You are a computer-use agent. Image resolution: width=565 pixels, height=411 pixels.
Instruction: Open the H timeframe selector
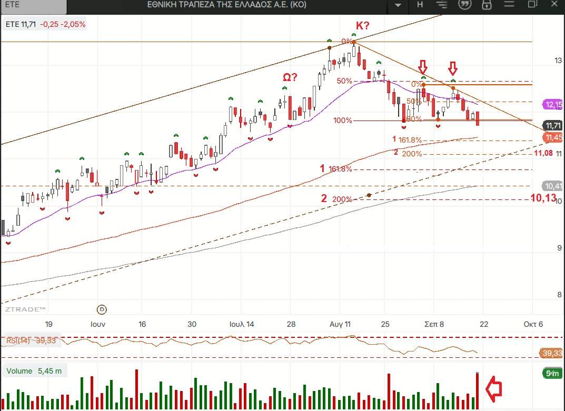420,5
